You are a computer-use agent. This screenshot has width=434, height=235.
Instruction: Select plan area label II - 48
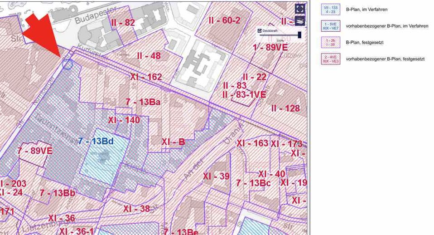click(x=149, y=56)
